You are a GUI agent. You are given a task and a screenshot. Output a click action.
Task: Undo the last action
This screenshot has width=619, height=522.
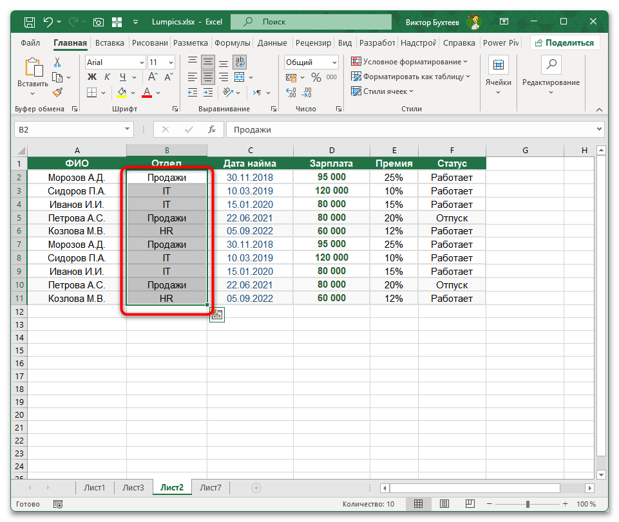48,22
